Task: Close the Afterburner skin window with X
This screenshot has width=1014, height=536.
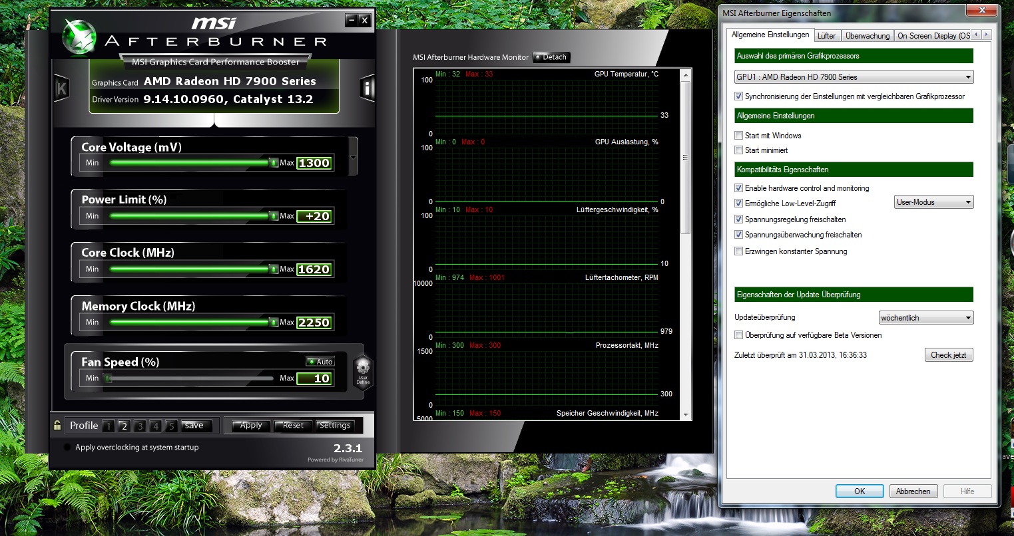Action: coord(364,21)
